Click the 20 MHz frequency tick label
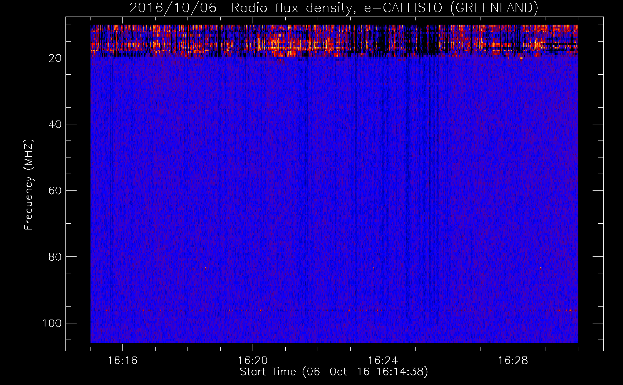 coord(55,58)
